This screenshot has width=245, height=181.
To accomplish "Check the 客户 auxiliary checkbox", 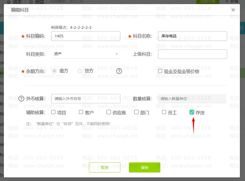I will pyautogui.click(x=81, y=112).
